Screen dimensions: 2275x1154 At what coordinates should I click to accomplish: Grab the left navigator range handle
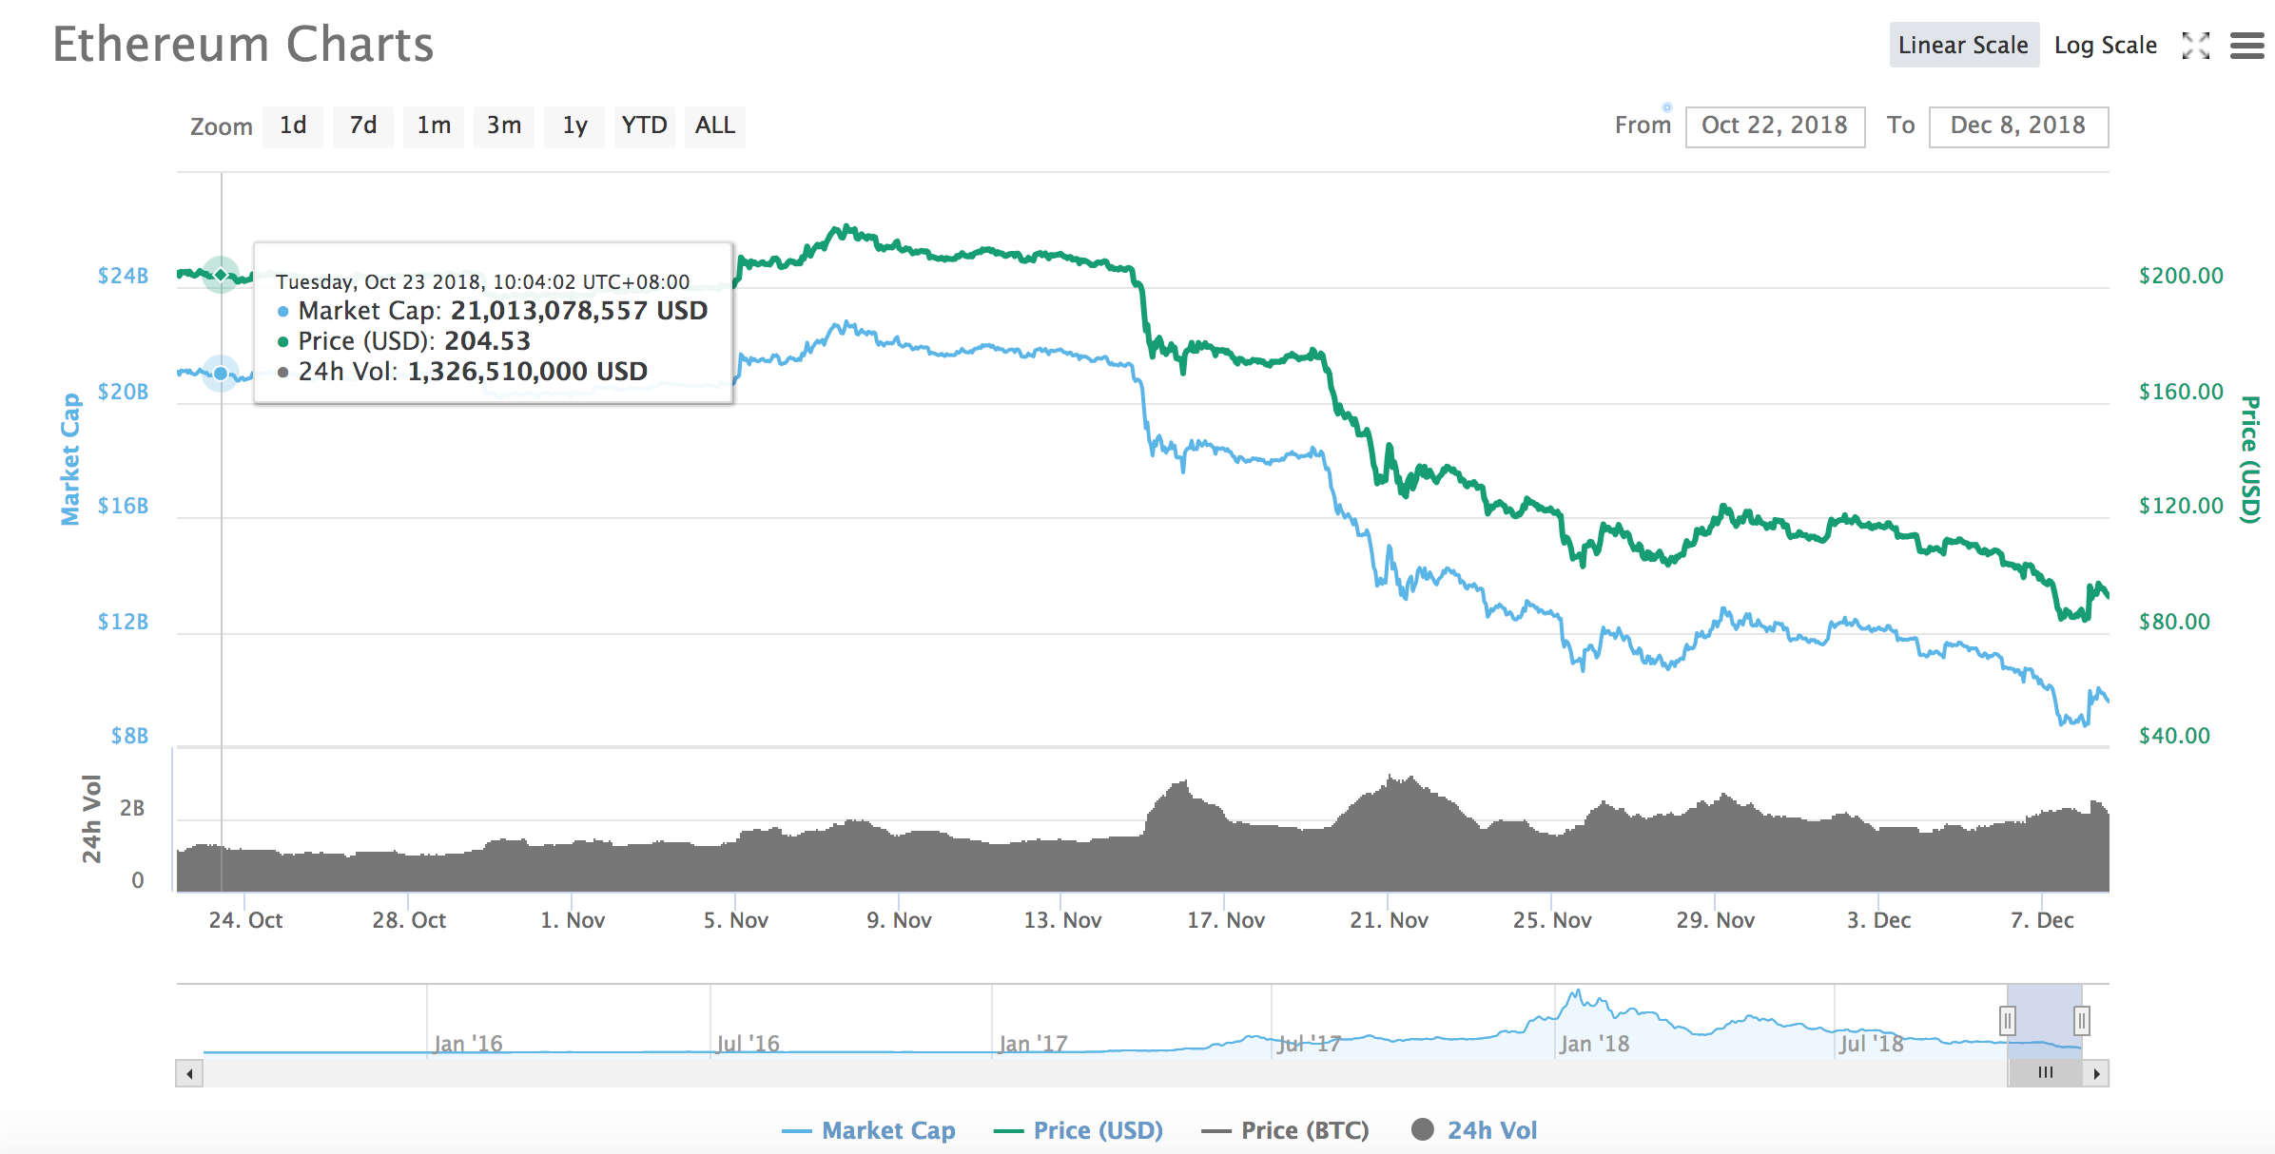point(2008,1021)
